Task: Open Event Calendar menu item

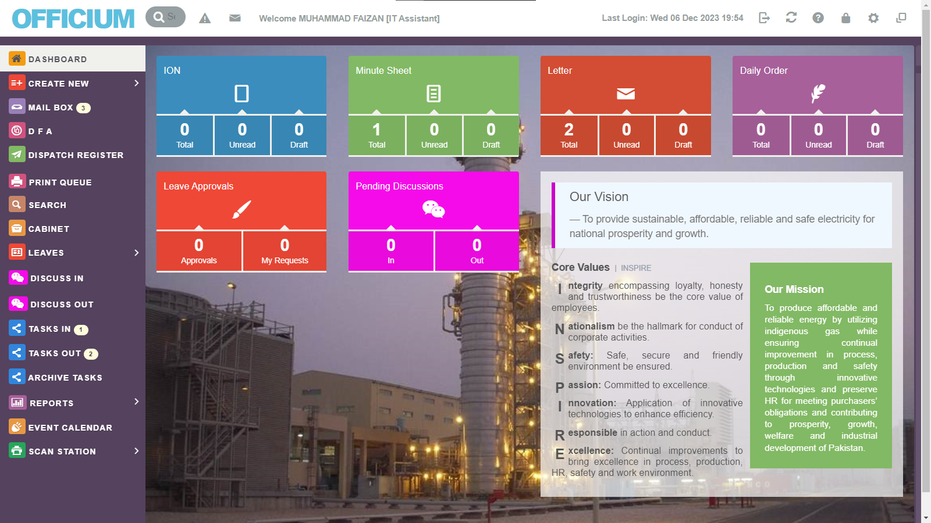Action: click(x=70, y=428)
